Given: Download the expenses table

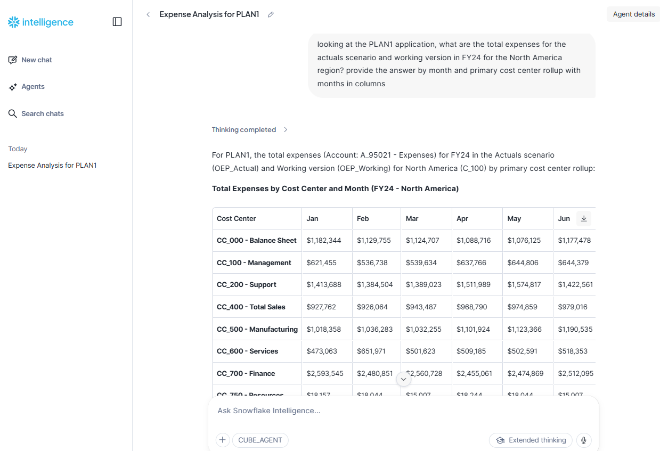Looking at the screenshot, I should click(x=584, y=218).
